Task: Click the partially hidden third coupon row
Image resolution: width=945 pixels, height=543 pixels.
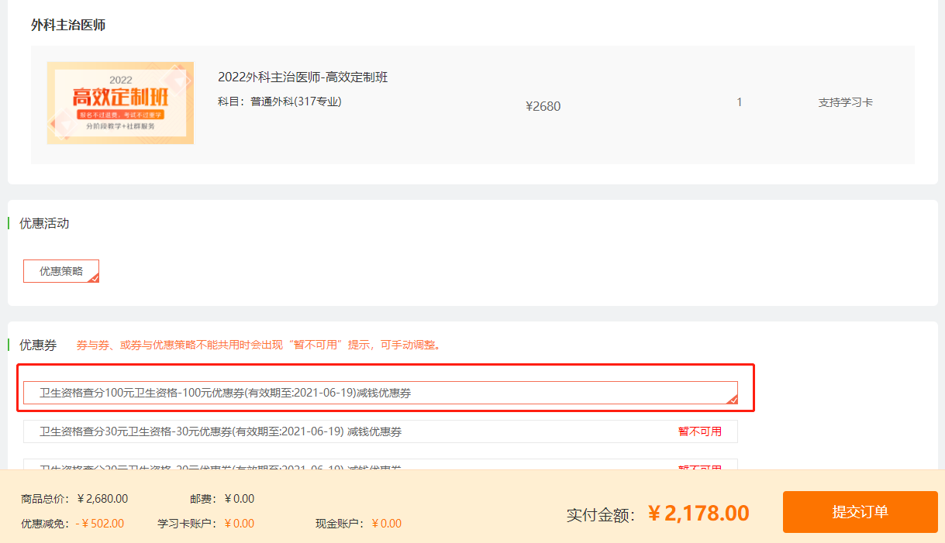Action: 349,466
